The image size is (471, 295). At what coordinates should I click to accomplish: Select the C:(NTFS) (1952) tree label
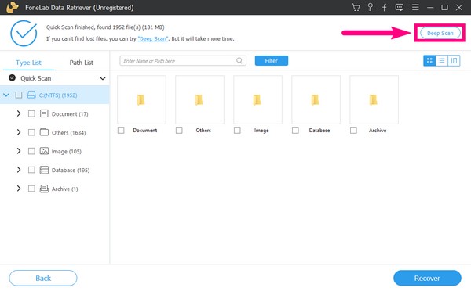tap(58, 95)
